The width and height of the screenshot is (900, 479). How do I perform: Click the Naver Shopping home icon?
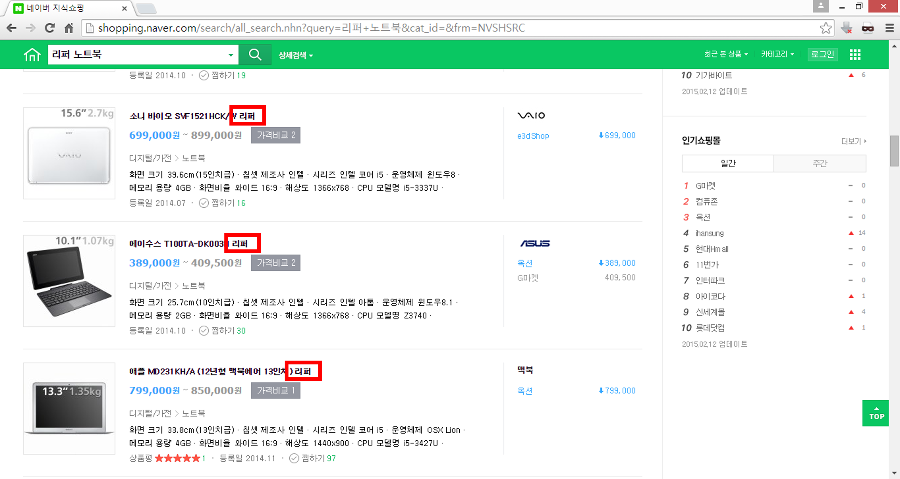32,55
